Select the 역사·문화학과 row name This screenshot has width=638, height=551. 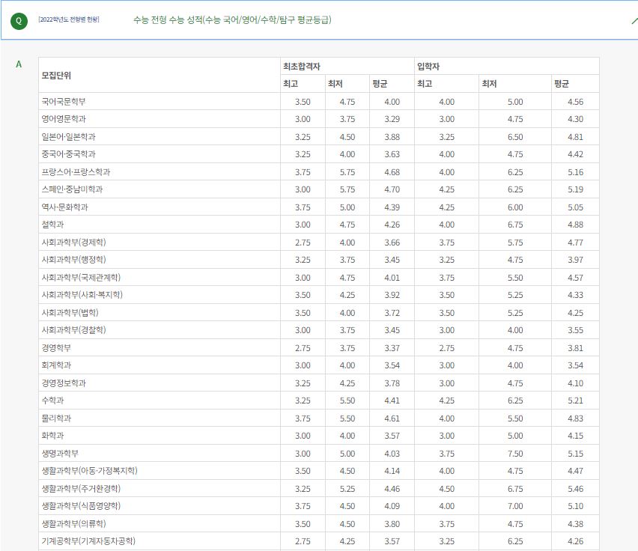pos(64,207)
